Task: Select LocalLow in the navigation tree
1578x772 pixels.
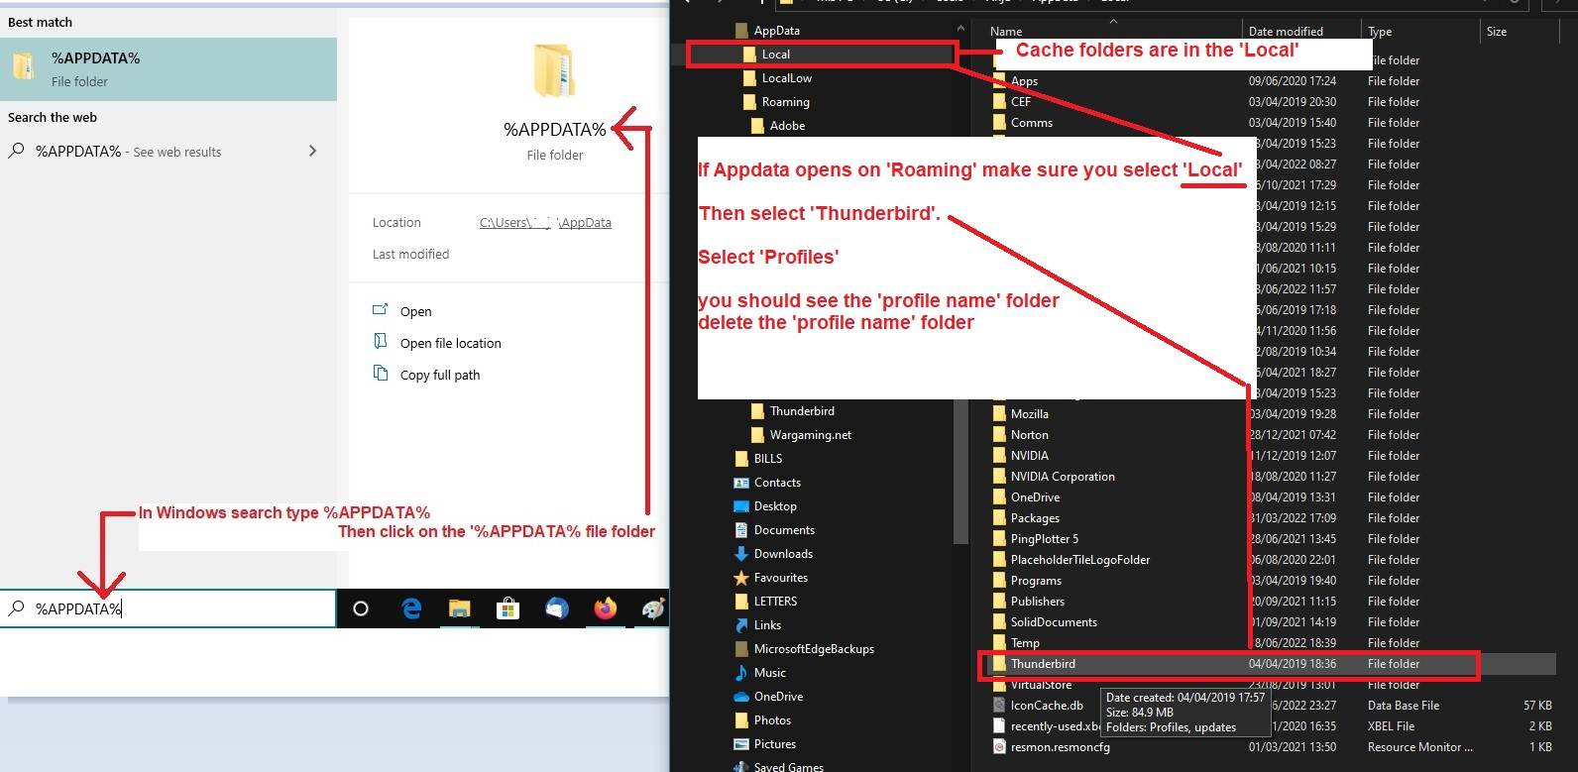Action: point(786,78)
